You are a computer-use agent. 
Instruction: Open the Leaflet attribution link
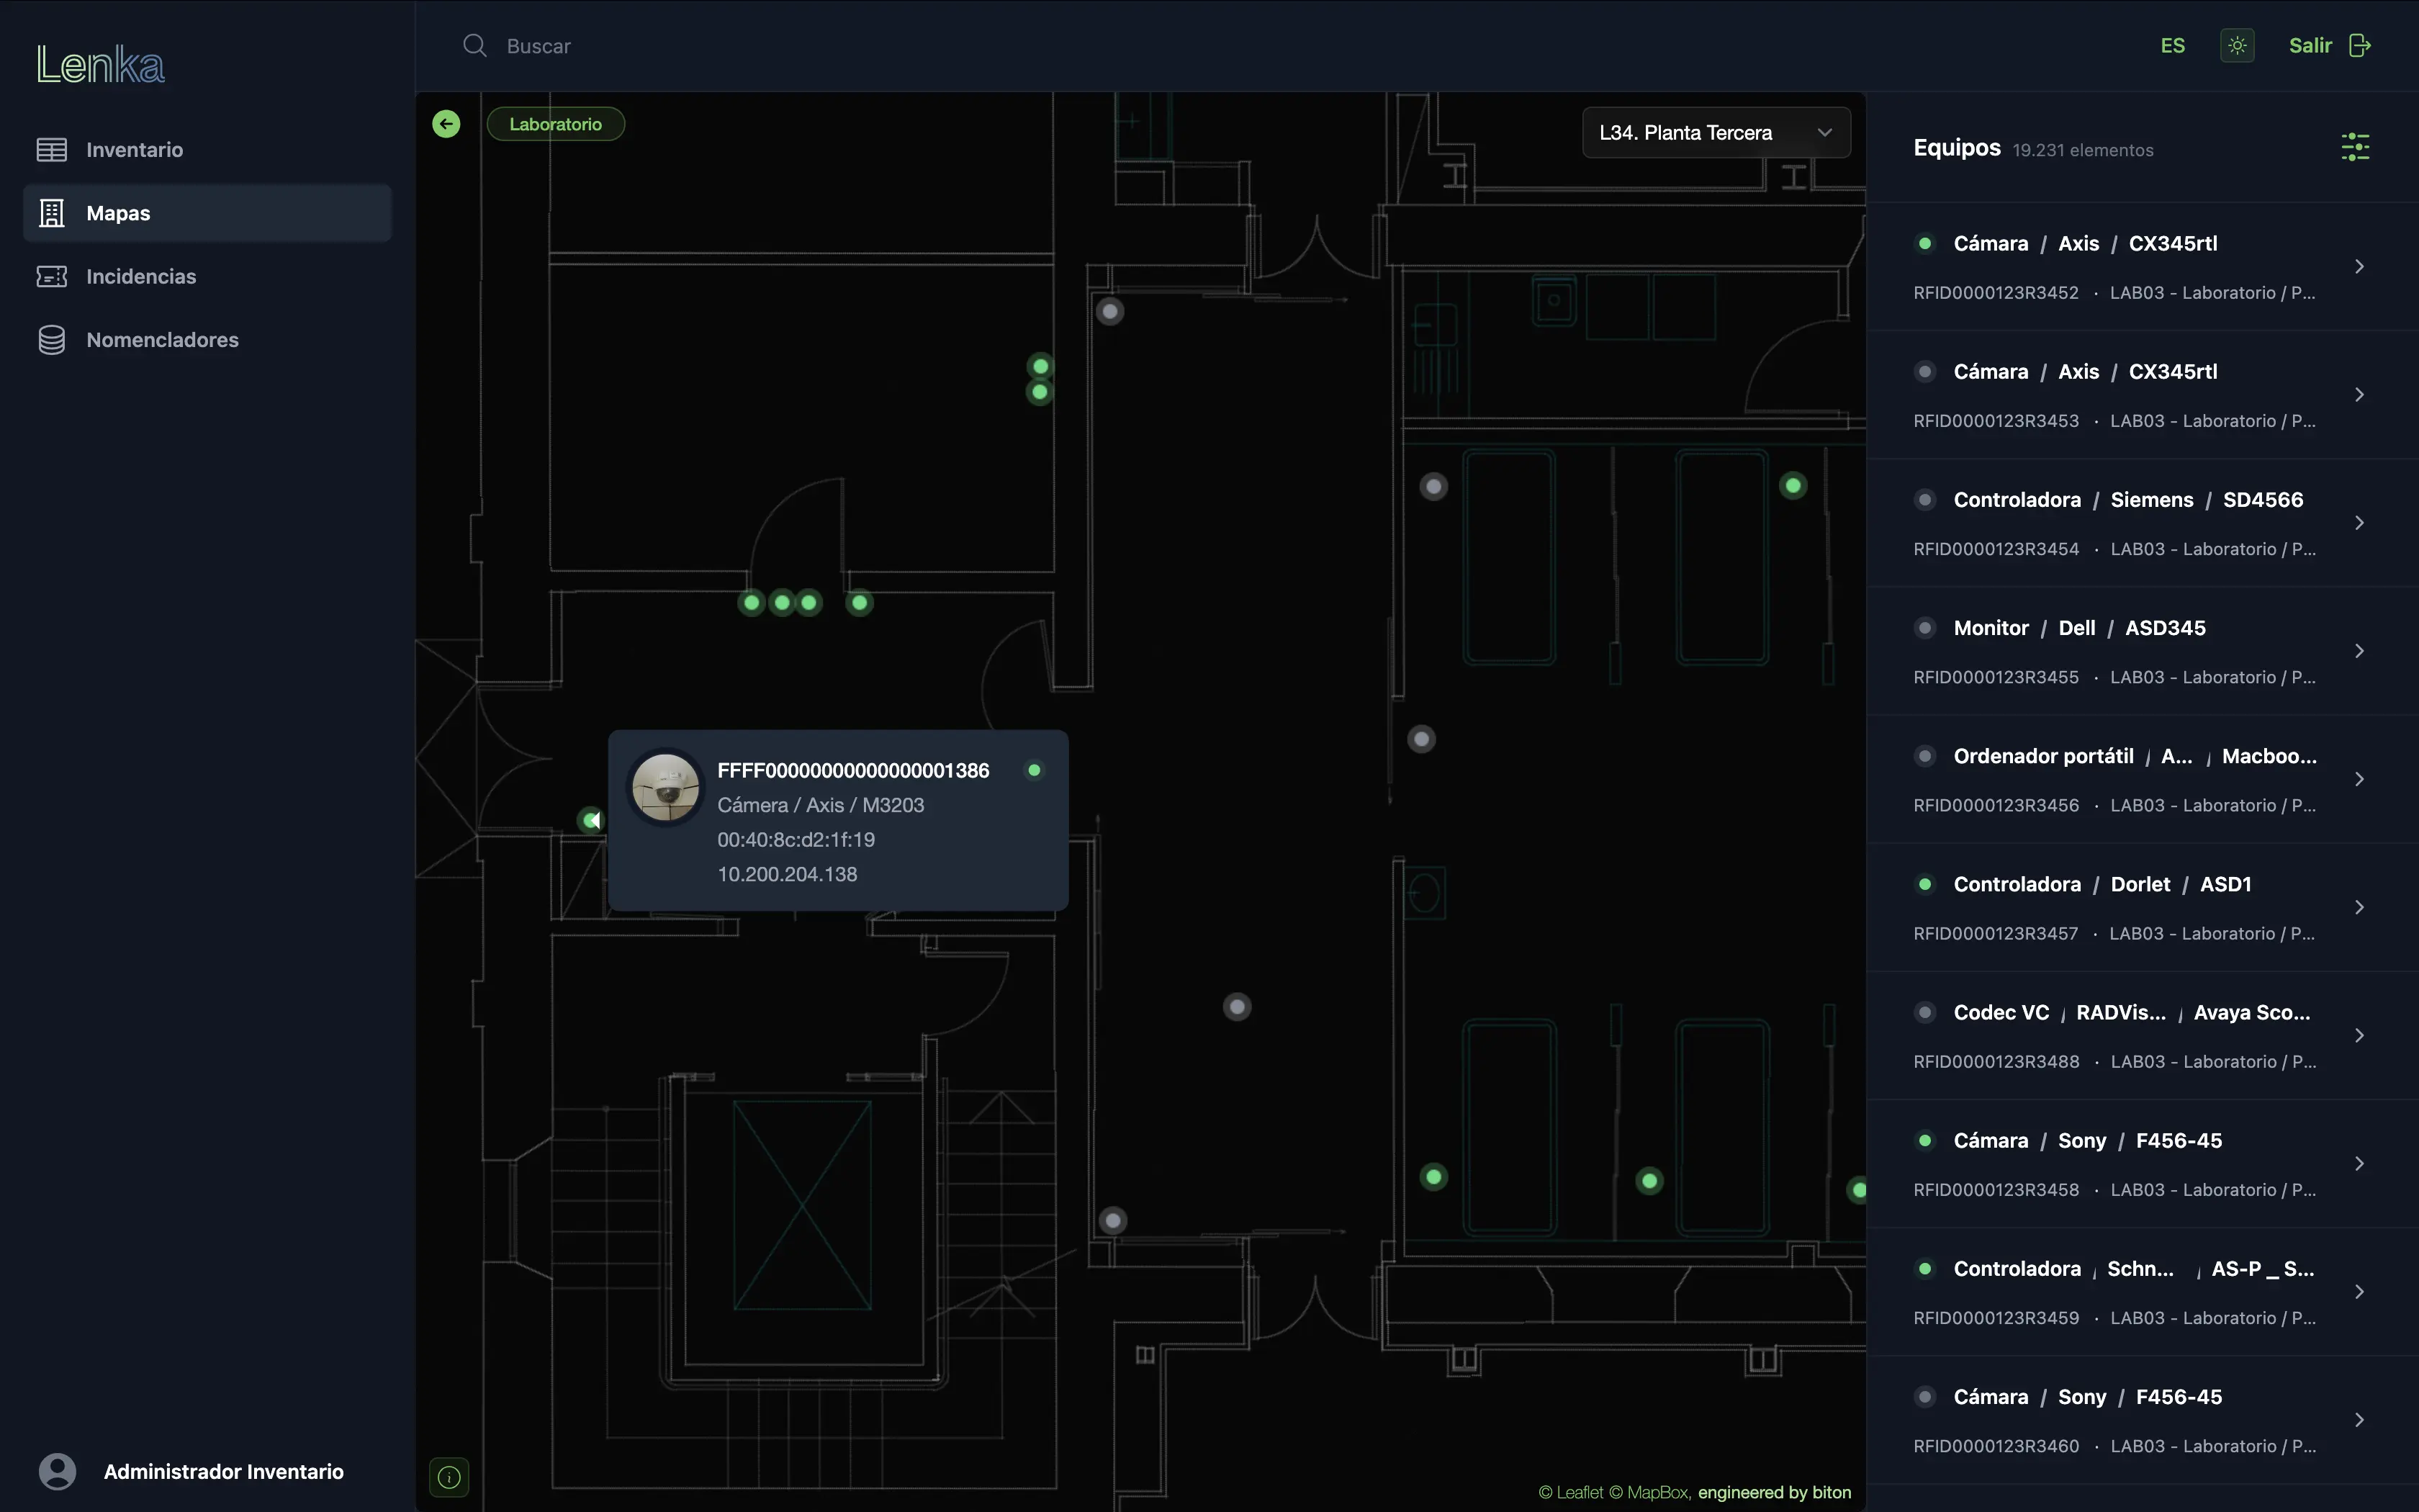click(1577, 1491)
